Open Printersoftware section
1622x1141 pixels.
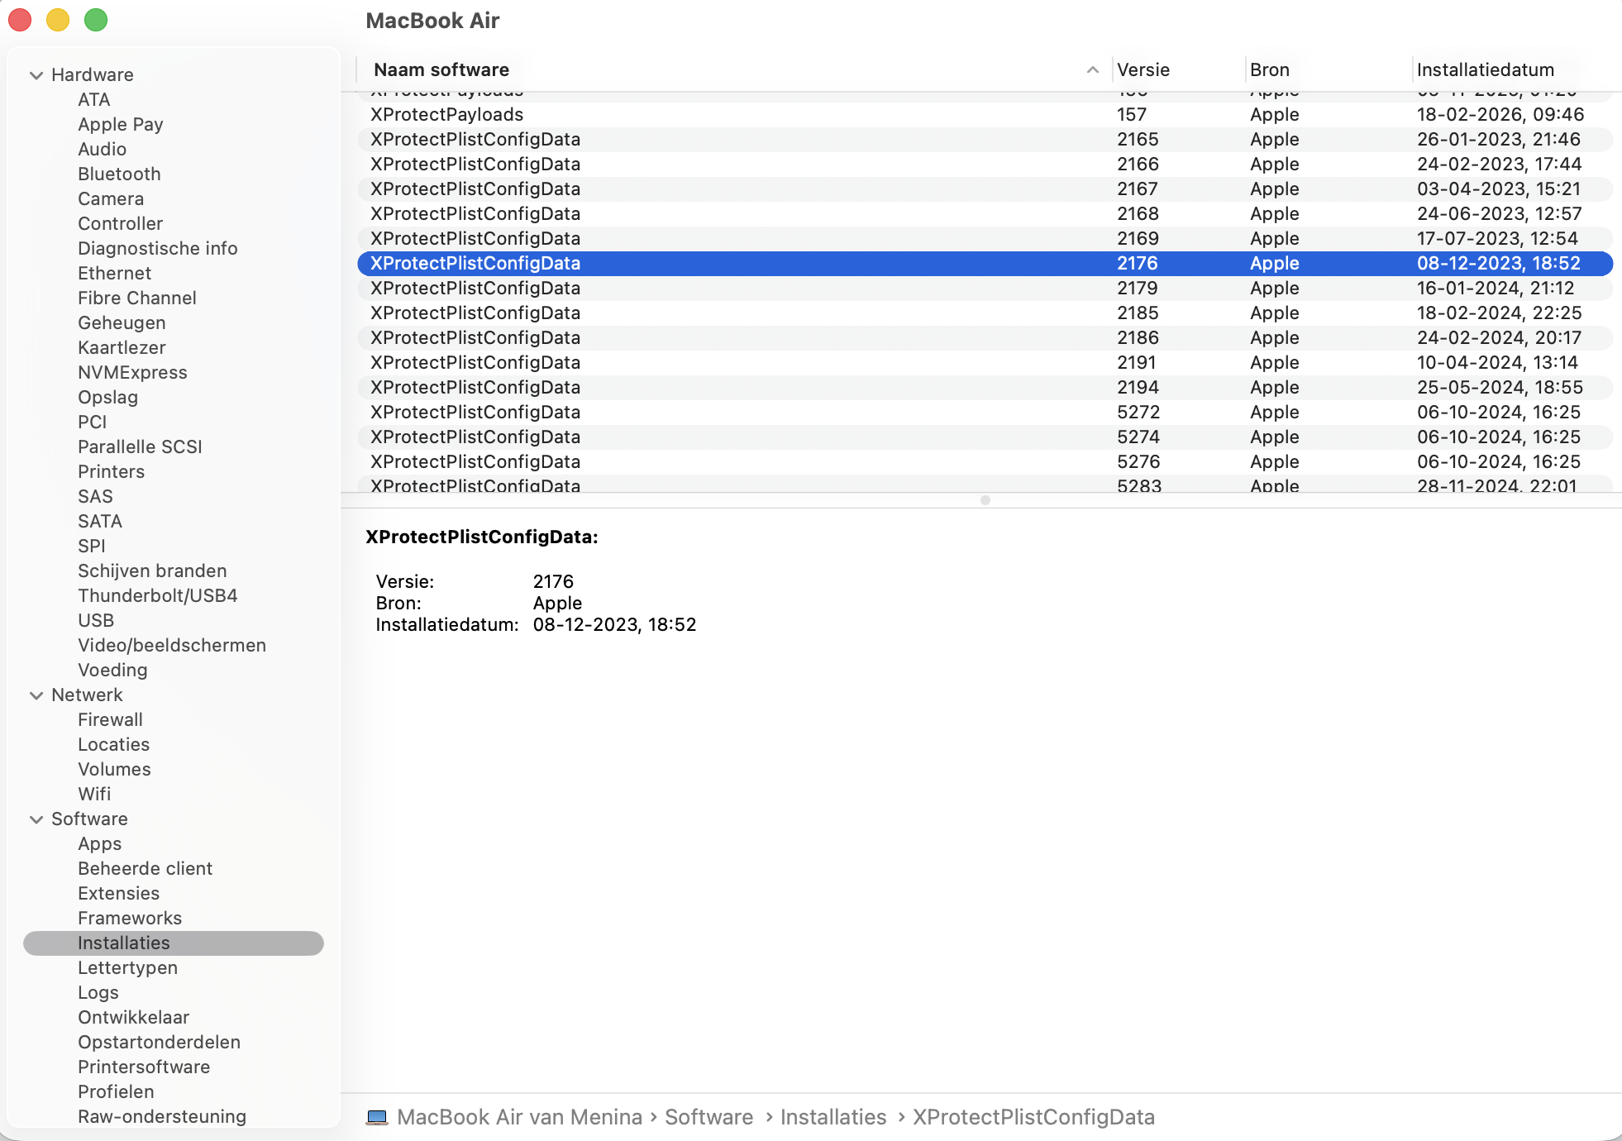coord(144,1067)
